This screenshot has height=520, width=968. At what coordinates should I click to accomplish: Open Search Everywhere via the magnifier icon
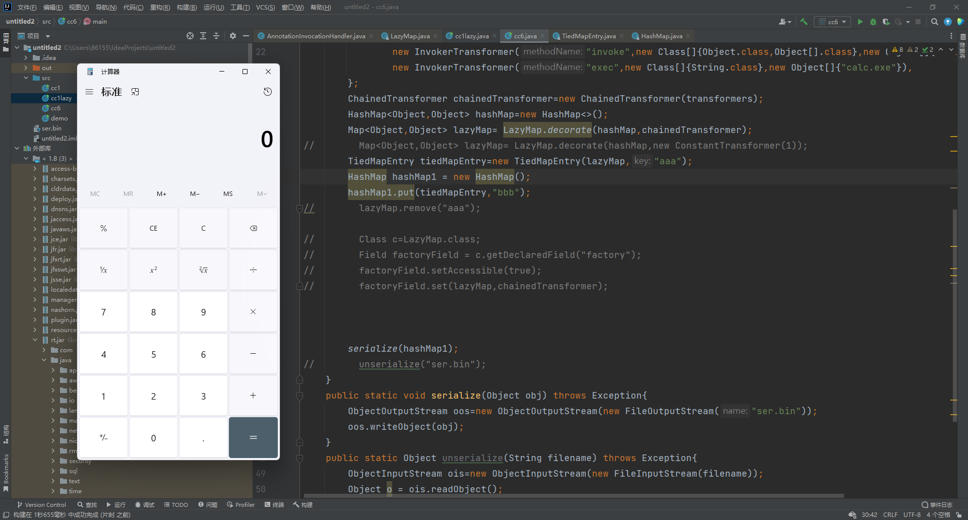point(934,22)
